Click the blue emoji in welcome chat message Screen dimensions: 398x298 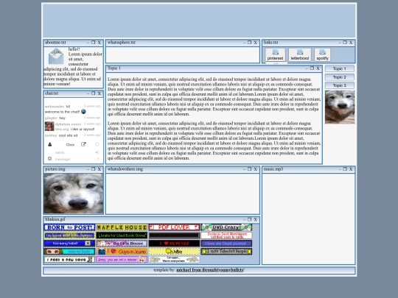pyautogui.click(x=83, y=112)
